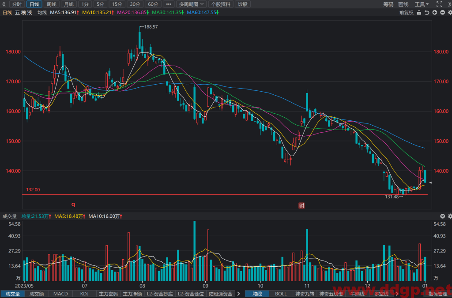Viewport: 452px width, 298px height.
Task: Click the 188.57 high price label
Action: tap(151, 27)
